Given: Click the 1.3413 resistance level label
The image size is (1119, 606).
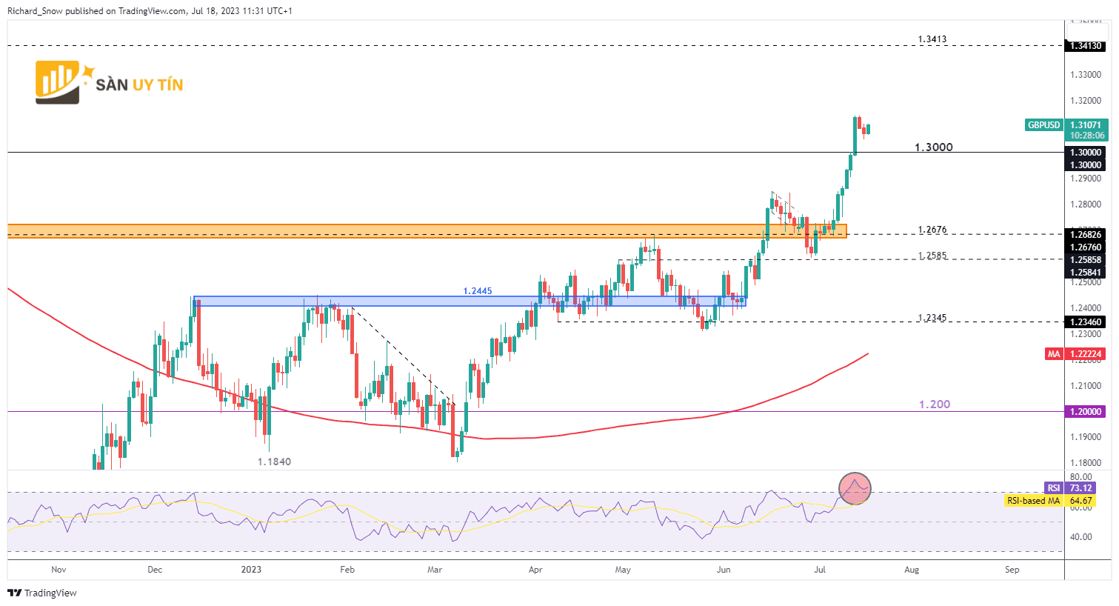Looking at the screenshot, I should [932, 39].
